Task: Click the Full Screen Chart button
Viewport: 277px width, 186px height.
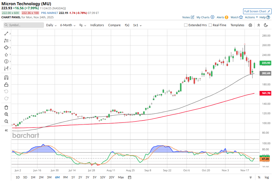Action: (x=257, y=11)
